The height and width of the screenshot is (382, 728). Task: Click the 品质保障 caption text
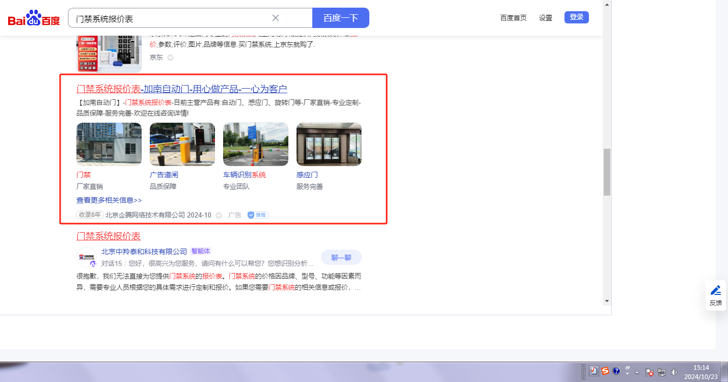coord(163,186)
